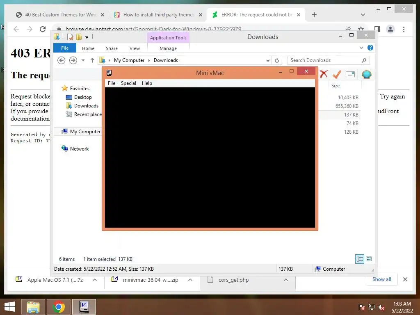Toggle Chrome side panel icon
The height and width of the screenshot is (315, 420).
tap(377, 29)
